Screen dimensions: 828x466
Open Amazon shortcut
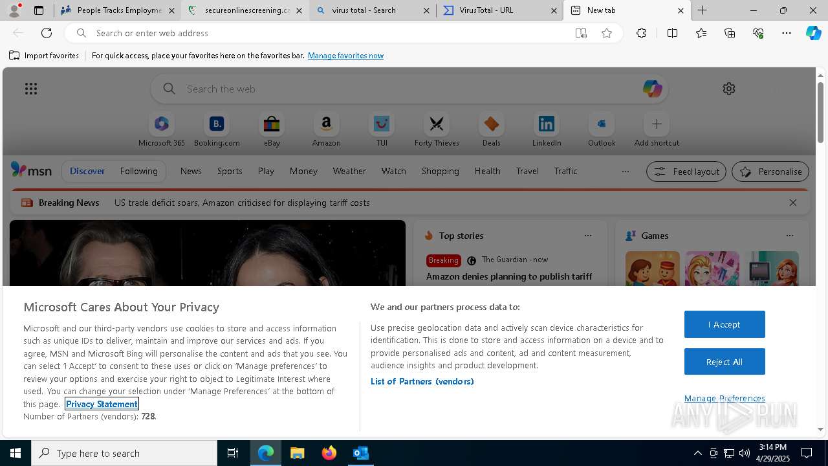click(326, 130)
